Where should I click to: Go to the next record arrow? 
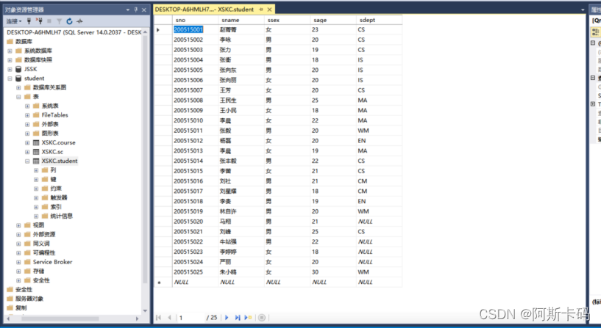point(227,317)
